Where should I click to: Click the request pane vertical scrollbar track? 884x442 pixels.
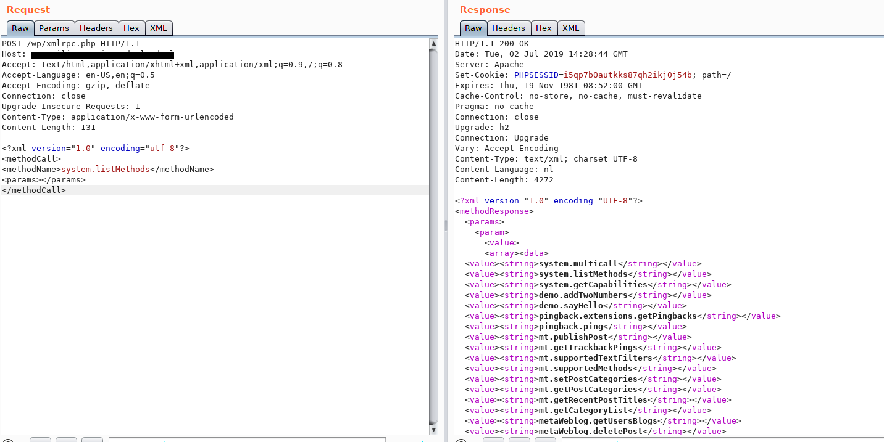434,247
